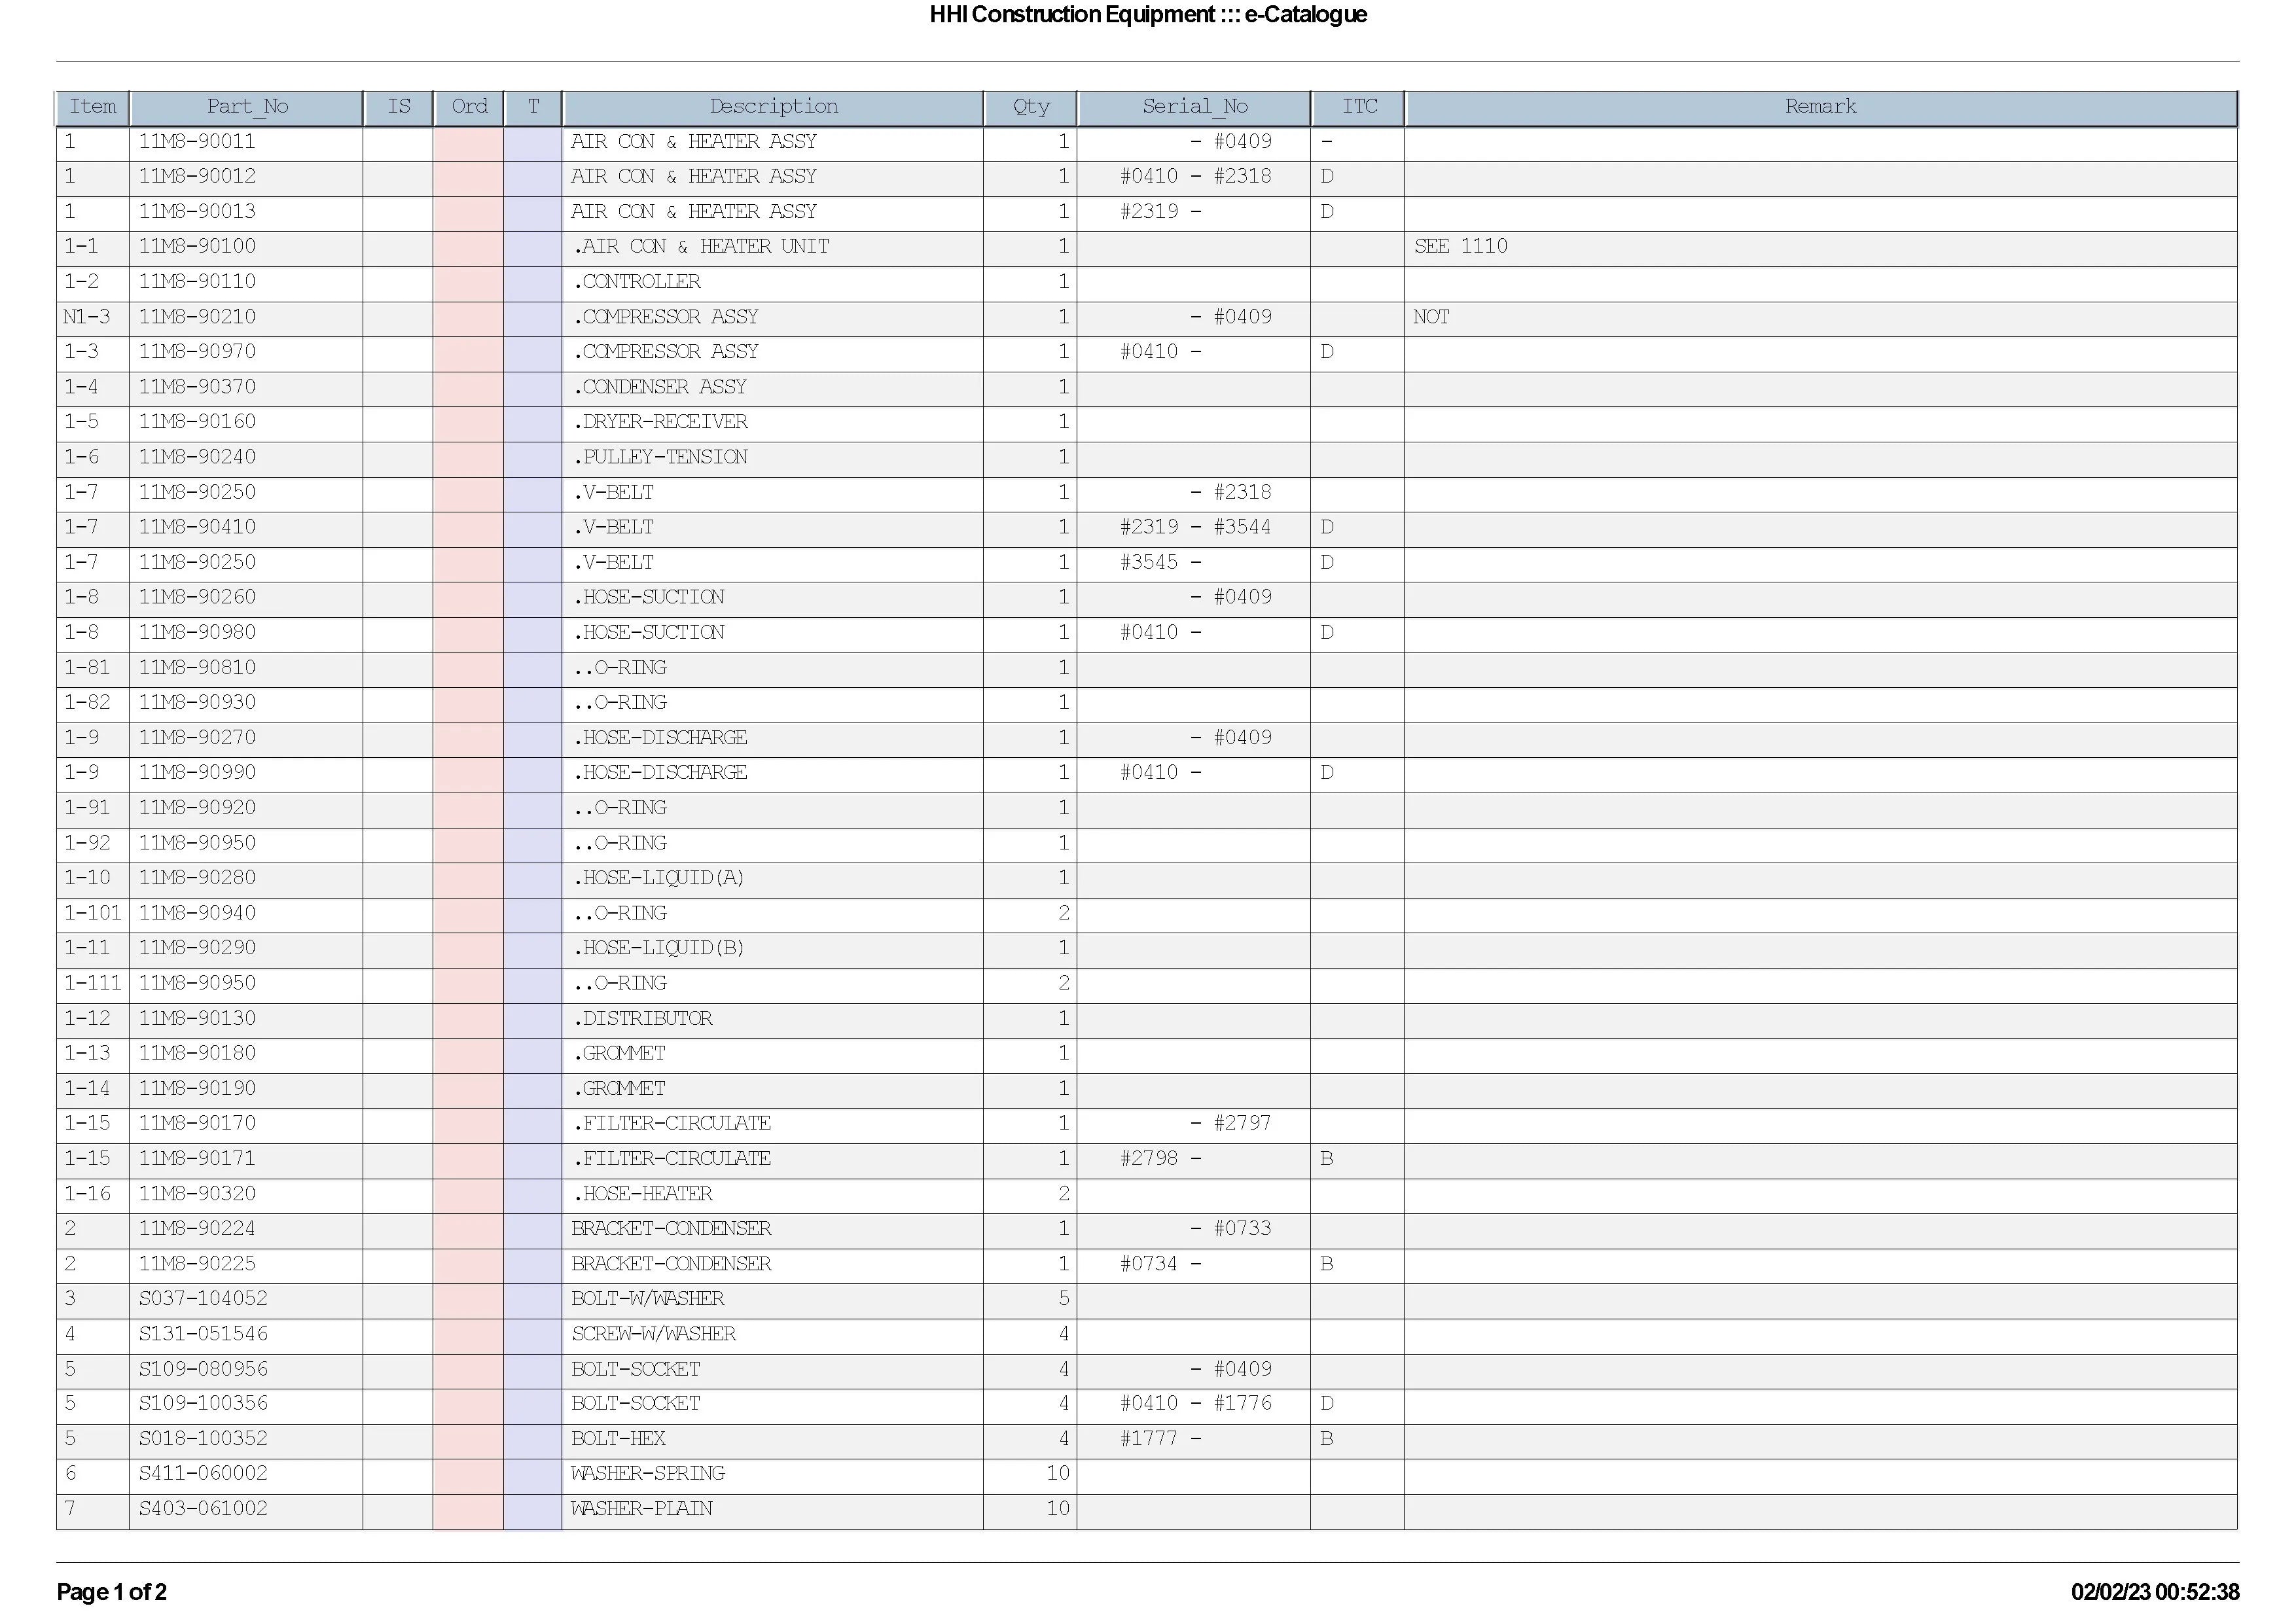This screenshot has width=2296, height=1623.
Task: Click serial range #2319 - #3544
Action: (1194, 527)
